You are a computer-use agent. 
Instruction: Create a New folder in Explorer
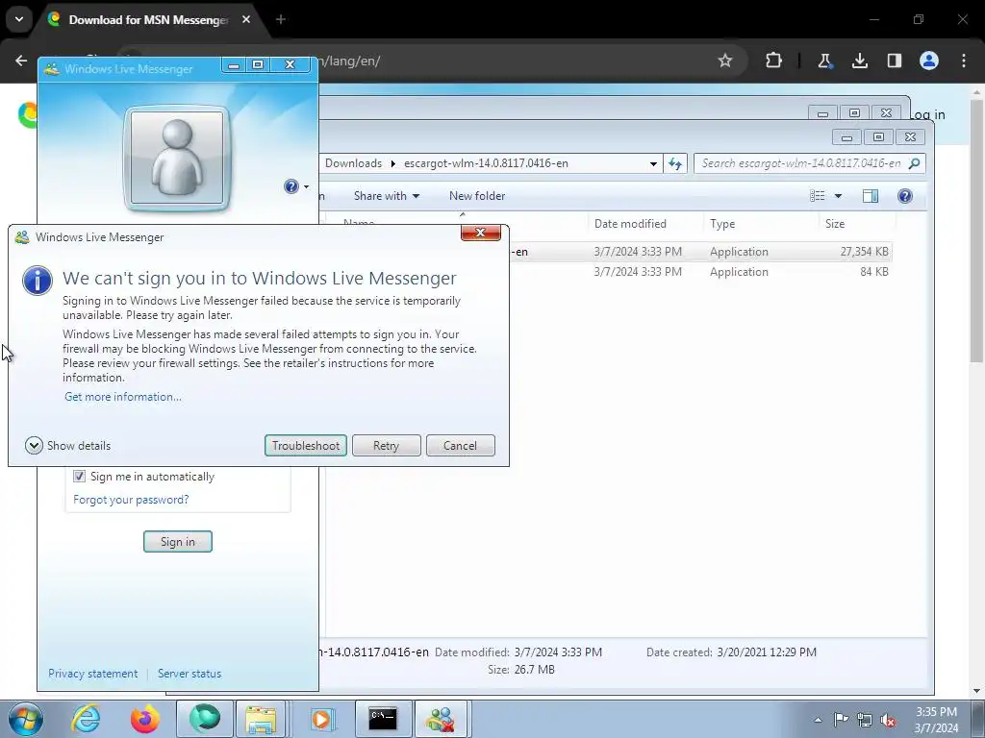(x=477, y=196)
